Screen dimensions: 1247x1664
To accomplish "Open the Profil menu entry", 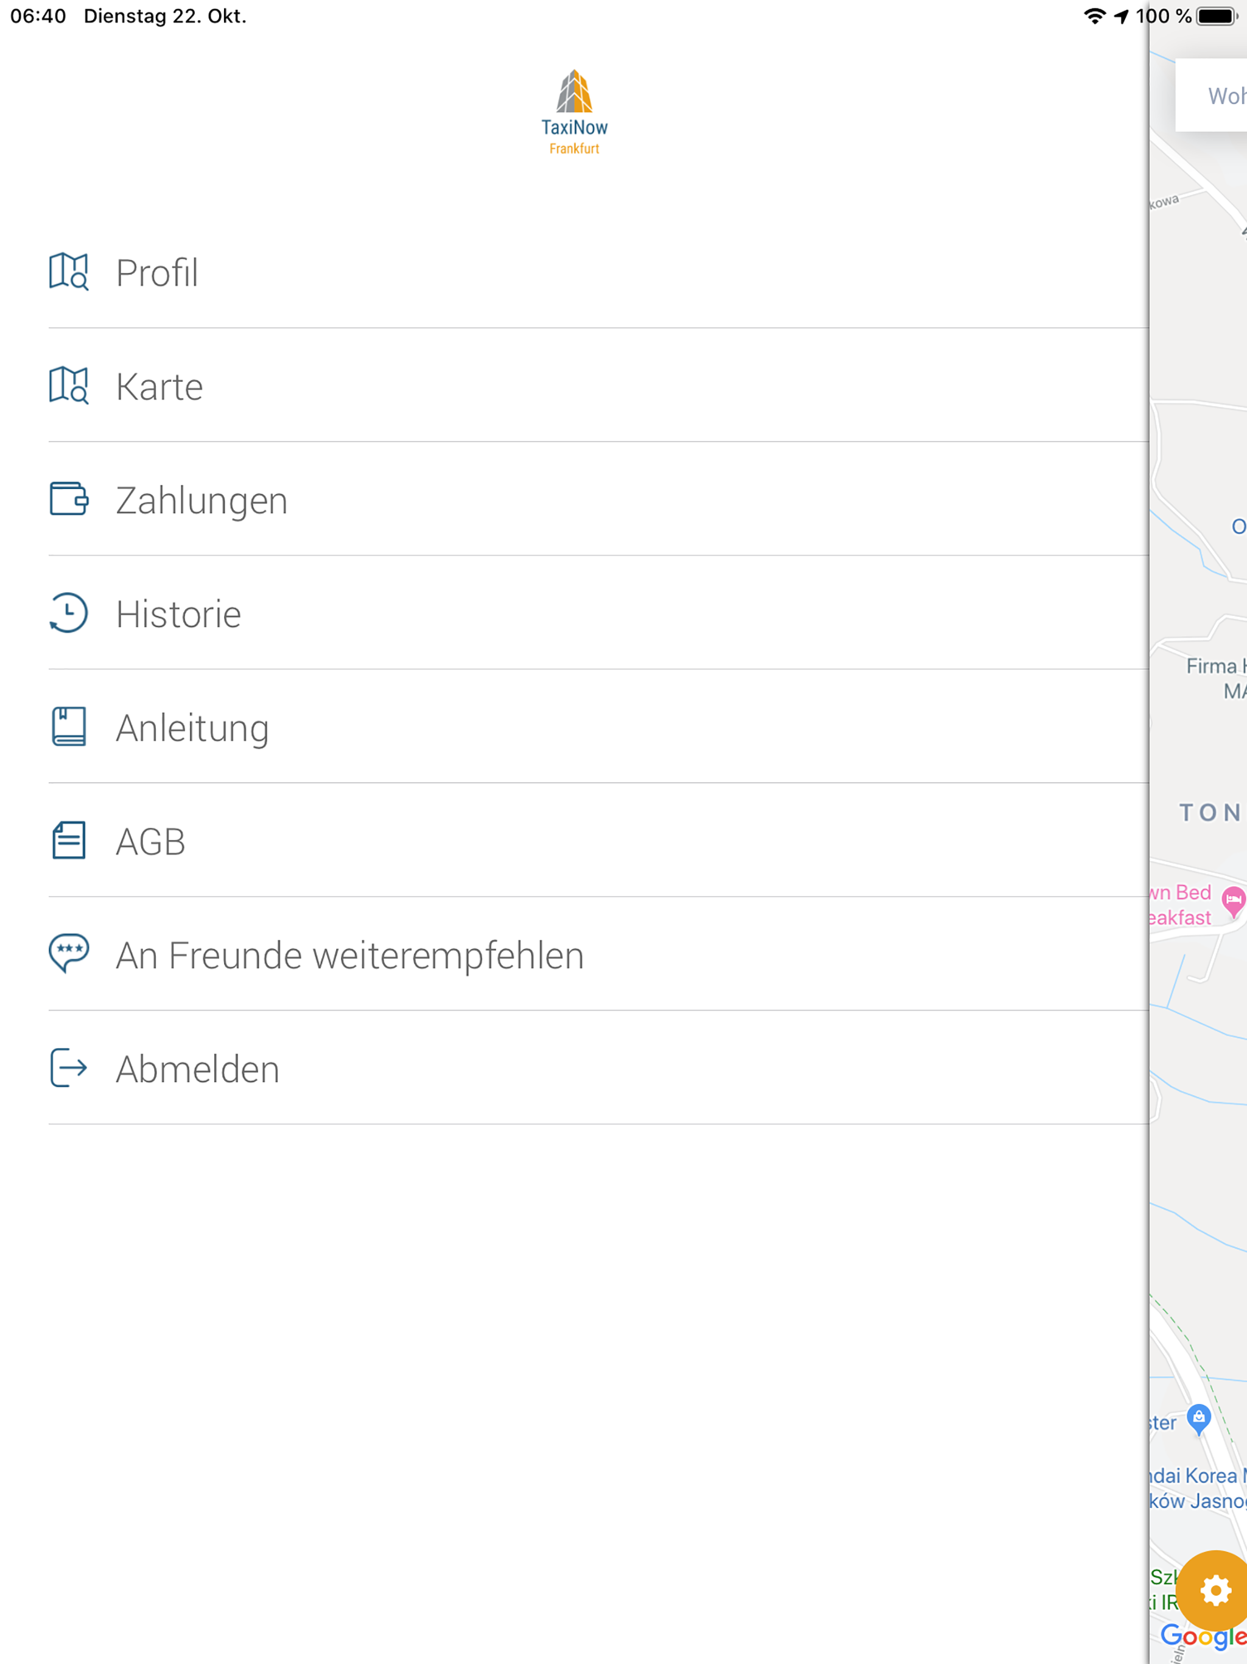I will point(598,272).
